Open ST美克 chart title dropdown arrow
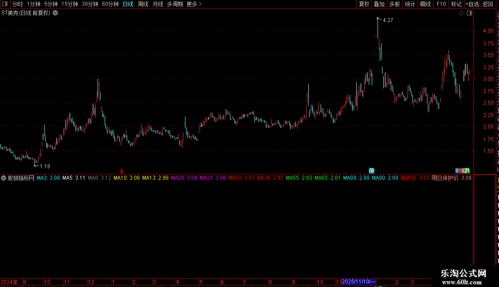This screenshot has width=499, height=287. 55,13
